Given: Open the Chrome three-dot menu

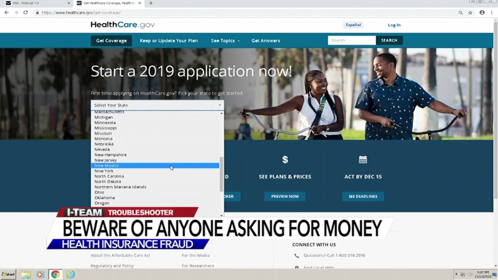Looking at the screenshot, I should (x=492, y=12).
